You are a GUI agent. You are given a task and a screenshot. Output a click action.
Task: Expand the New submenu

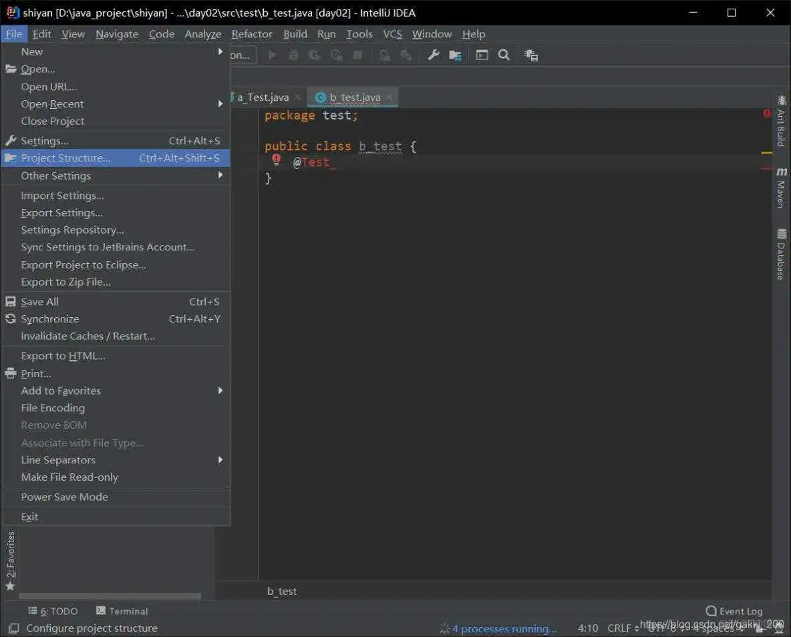31,51
